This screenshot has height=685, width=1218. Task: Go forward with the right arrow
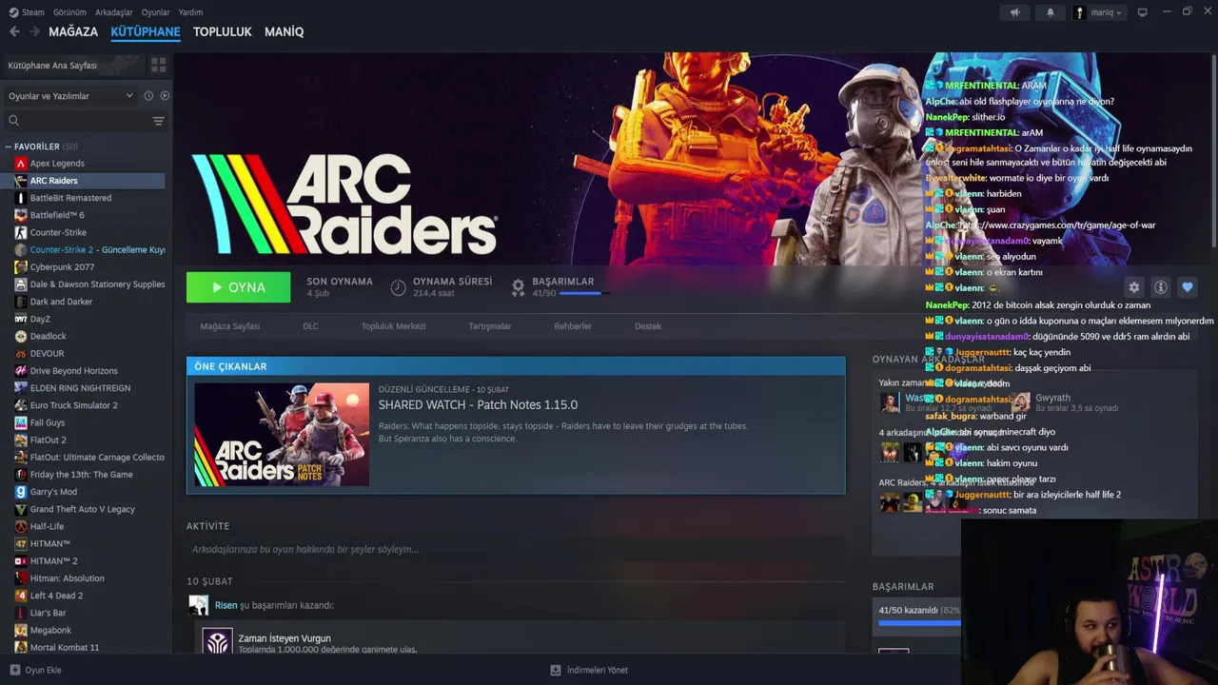[x=34, y=31]
